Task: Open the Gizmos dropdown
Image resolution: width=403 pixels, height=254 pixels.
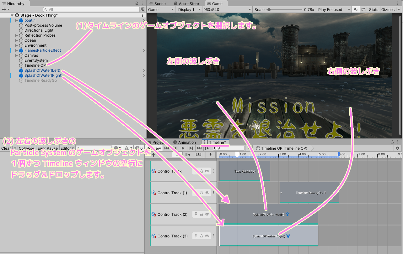Action: pyautogui.click(x=388, y=9)
